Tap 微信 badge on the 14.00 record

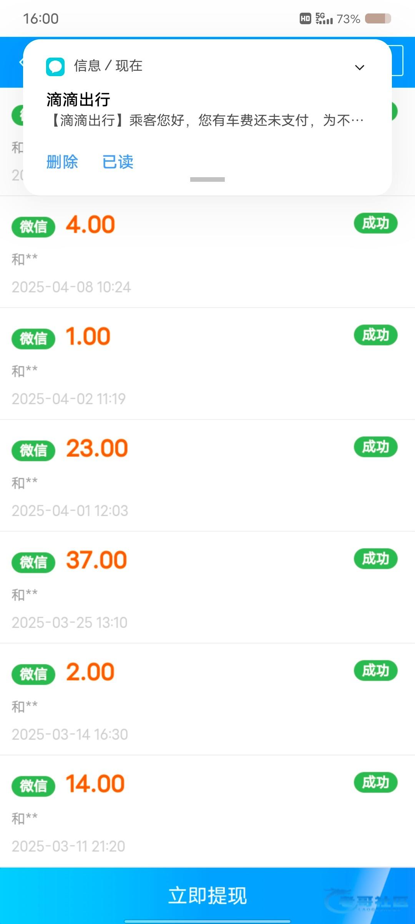(33, 786)
